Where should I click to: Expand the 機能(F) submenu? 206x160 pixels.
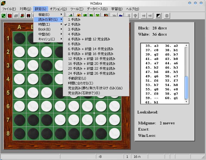tap(48, 14)
